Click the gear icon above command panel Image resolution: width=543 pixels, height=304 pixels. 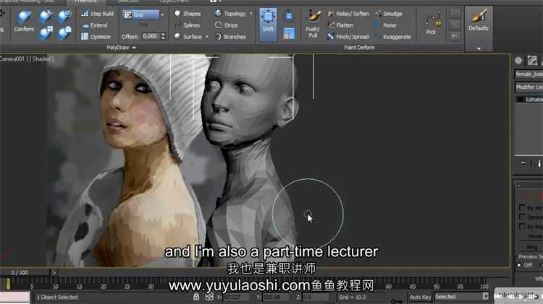coord(518,61)
